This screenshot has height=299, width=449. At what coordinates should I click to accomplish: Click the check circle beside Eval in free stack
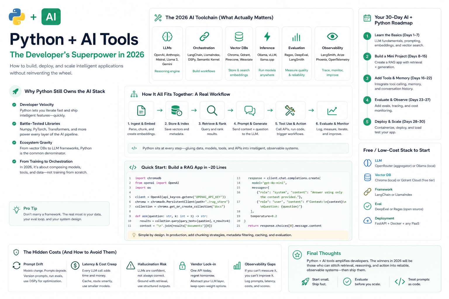[367, 206]
